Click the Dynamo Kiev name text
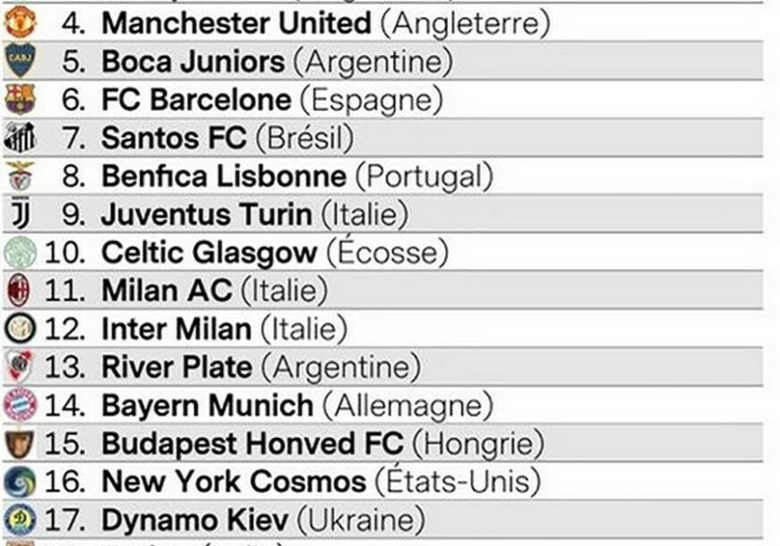 194,520
